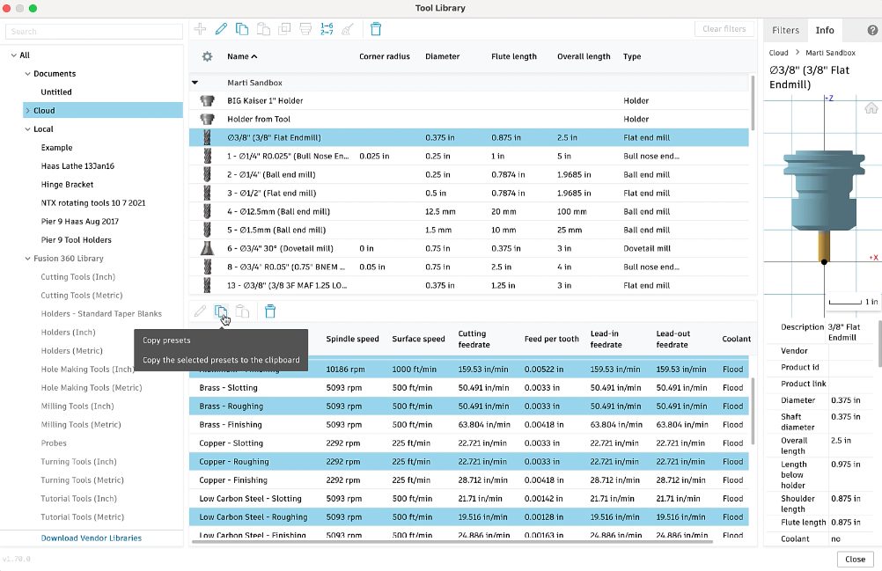Screen dimensions: 882x571
Task: Select the Hinge Bracket local library
Action: coord(67,185)
